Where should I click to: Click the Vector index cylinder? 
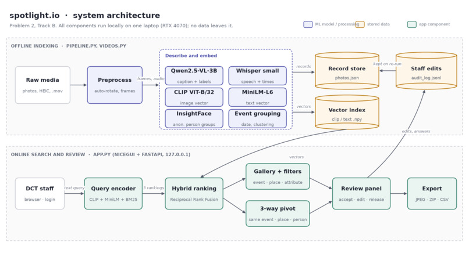click(347, 112)
